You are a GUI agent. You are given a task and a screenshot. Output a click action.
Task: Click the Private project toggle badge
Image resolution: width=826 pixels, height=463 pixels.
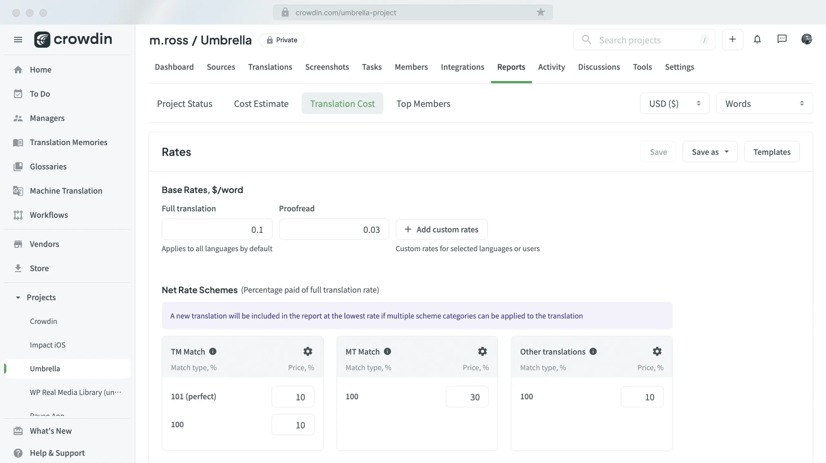click(x=282, y=40)
